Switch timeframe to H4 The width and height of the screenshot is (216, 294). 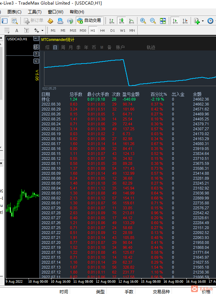tap(103, 31)
